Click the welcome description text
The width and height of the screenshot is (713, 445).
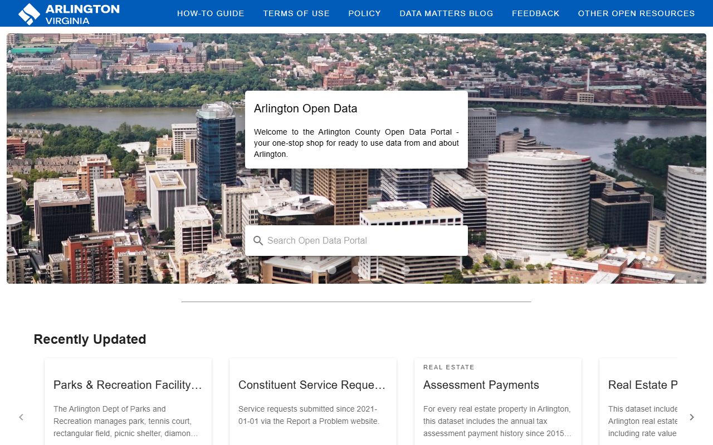coord(356,143)
